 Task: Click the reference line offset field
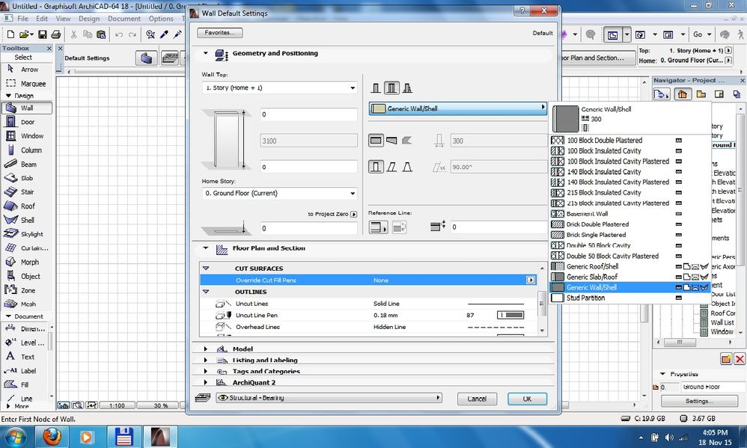(x=498, y=227)
